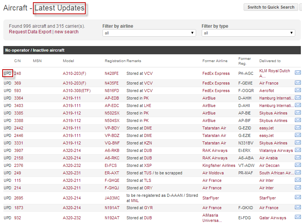This screenshot has height=223, width=302.
Task: Click the Request Data Export link
Action: (x=30, y=32)
